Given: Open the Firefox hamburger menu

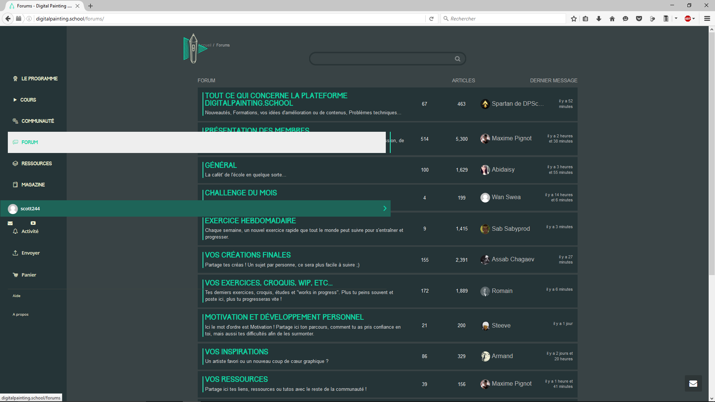Looking at the screenshot, I should tap(707, 19).
